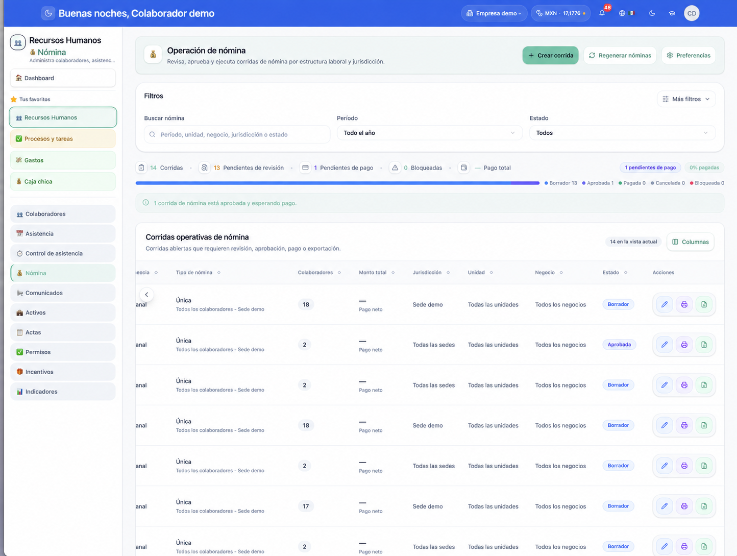This screenshot has width=737, height=556.
Task: Click the payroll status progress bar
Action: (337, 183)
